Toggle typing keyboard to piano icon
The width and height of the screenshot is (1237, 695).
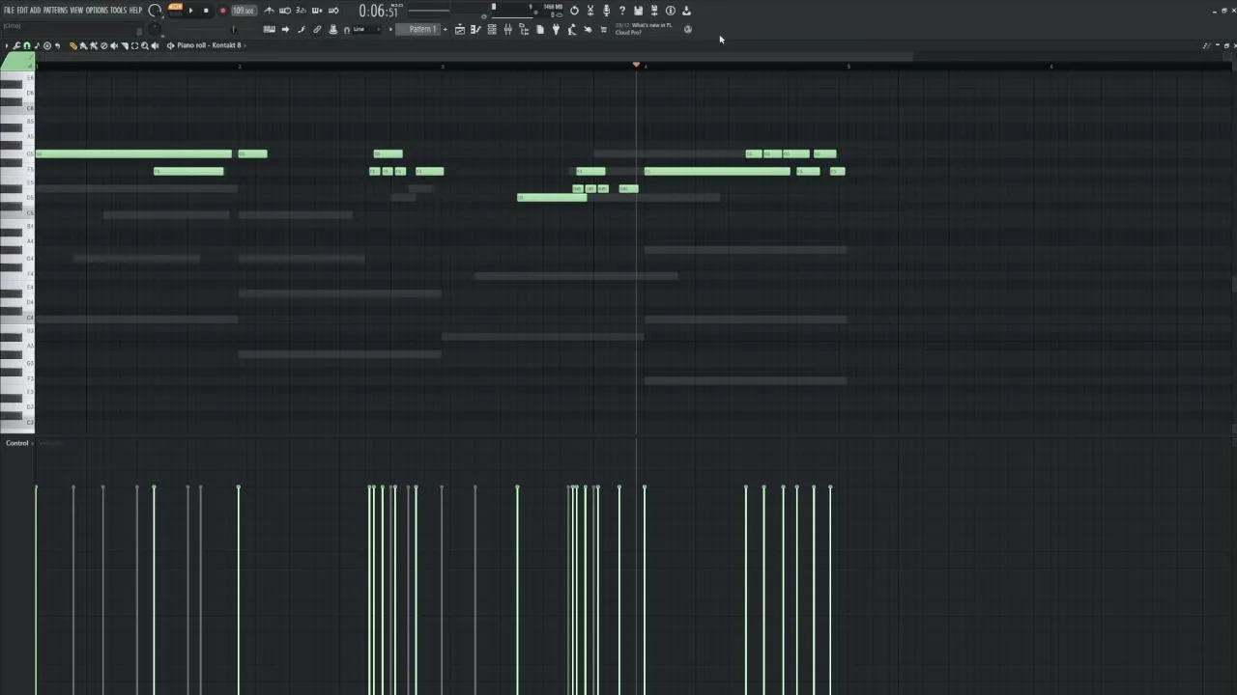(x=270, y=30)
